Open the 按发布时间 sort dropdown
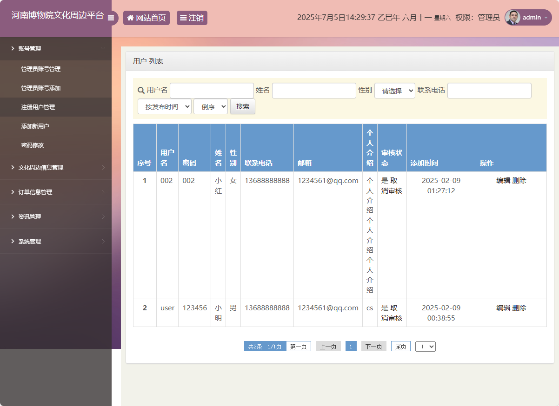 pos(165,106)
